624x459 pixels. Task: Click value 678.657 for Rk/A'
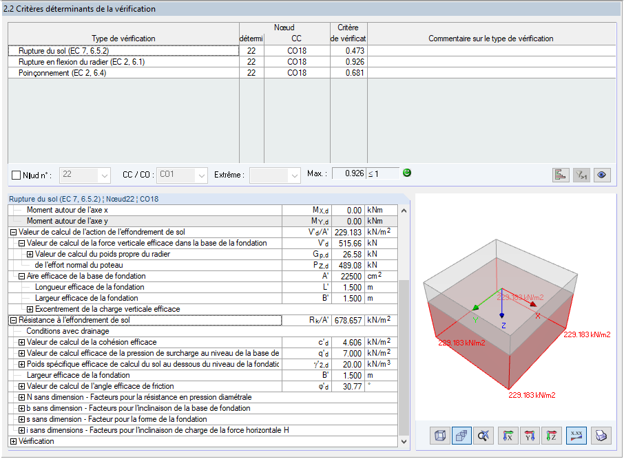pyautogui.click(x=349, y=321)
